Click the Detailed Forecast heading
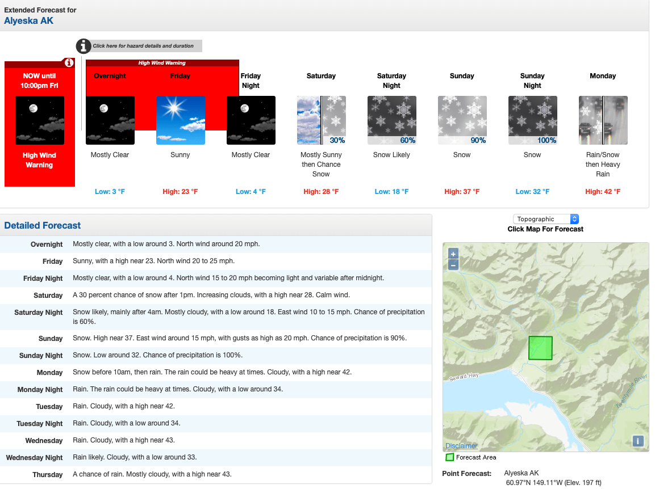 (x=42, y=225)
